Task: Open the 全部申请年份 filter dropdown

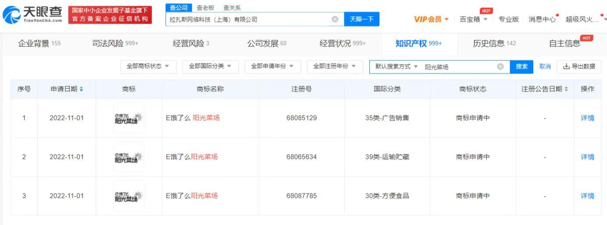Action: [x=273, y=67]
